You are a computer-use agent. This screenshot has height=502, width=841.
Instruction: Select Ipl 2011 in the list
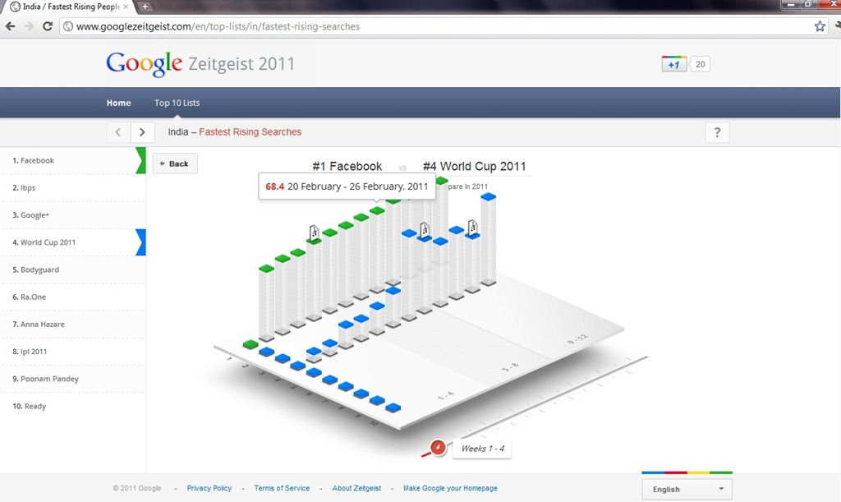click(73, 352)
